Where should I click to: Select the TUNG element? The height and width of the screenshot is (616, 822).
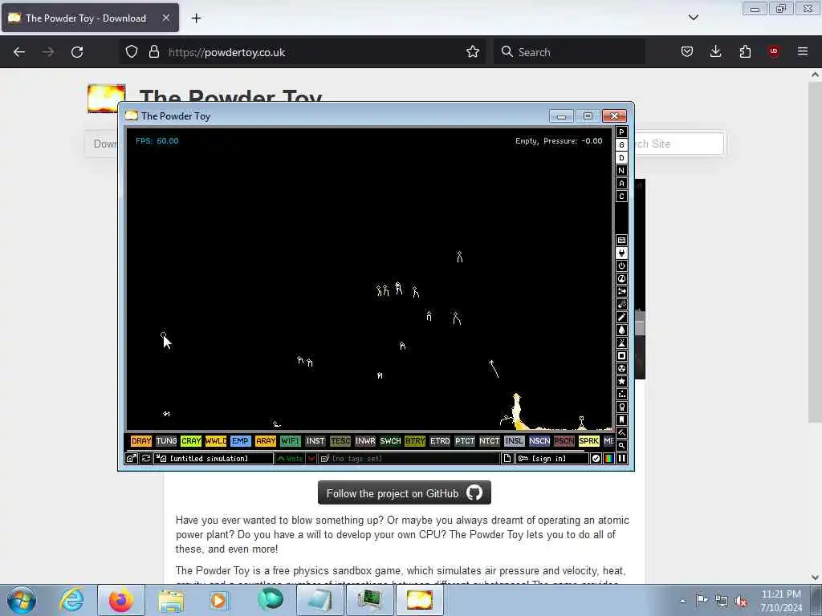(x=166, y=441)
